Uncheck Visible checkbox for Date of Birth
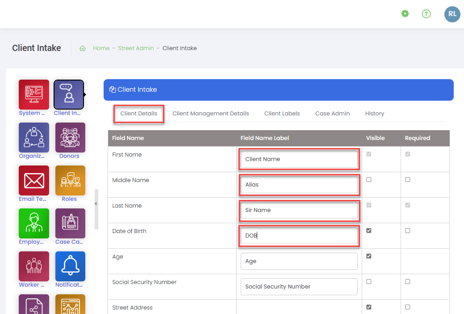The image size is (464, 314). [x=369, y=231]
